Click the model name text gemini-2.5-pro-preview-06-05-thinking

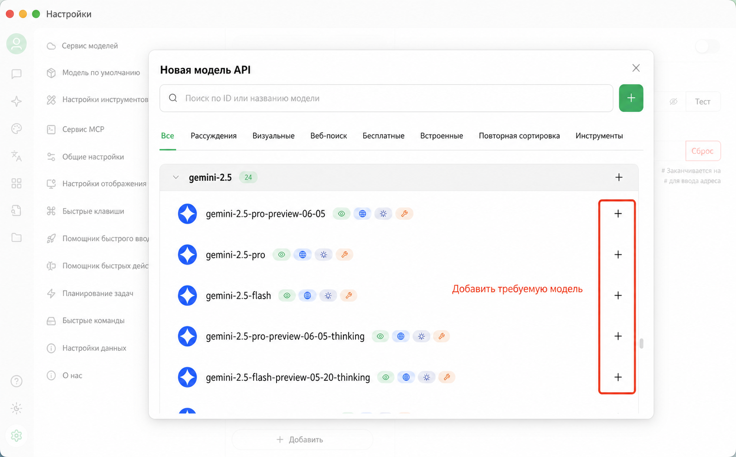[285, 336]
